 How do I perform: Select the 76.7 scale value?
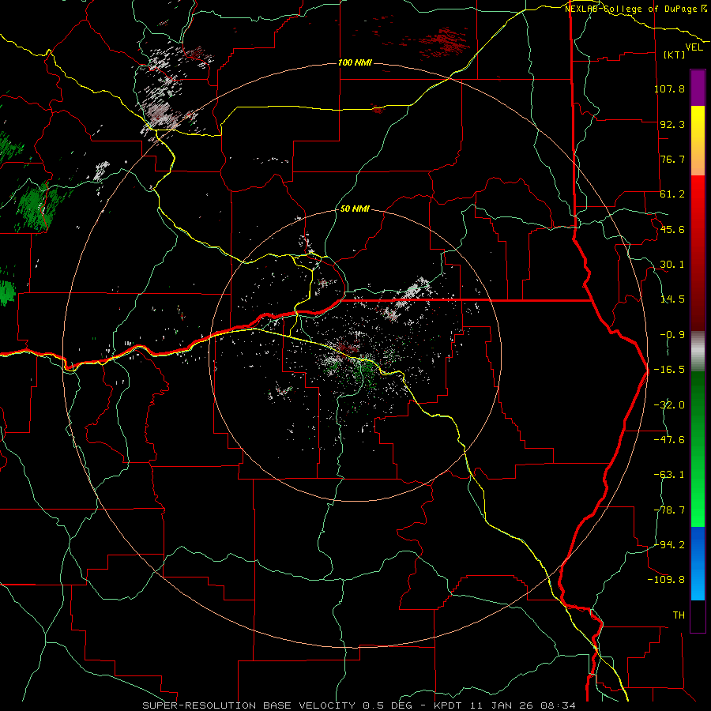[672, 159]
